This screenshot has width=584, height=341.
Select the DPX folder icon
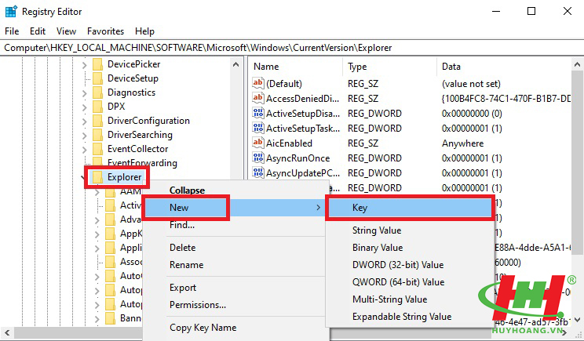tap(98, 107)
